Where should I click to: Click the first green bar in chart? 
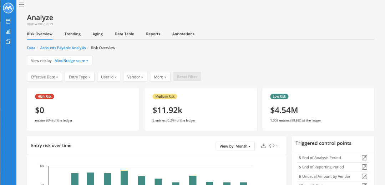pos(75,179)
